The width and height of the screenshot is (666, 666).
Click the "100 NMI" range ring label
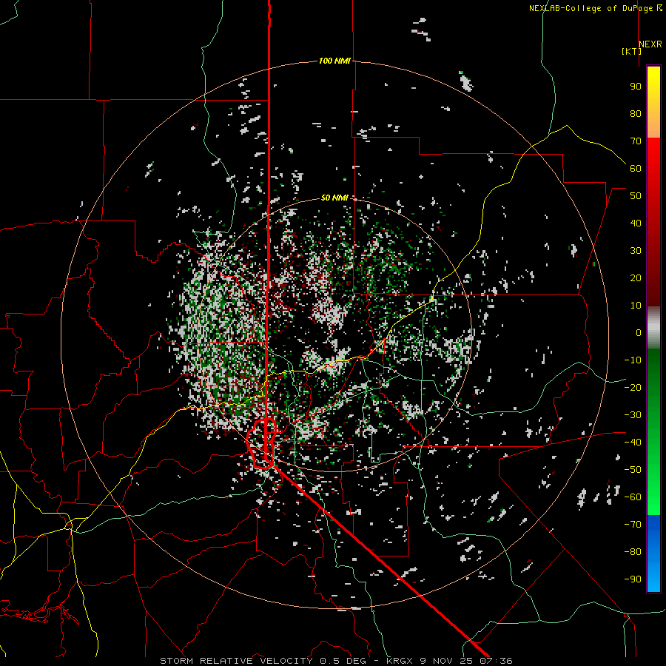[x=334, y=61]
